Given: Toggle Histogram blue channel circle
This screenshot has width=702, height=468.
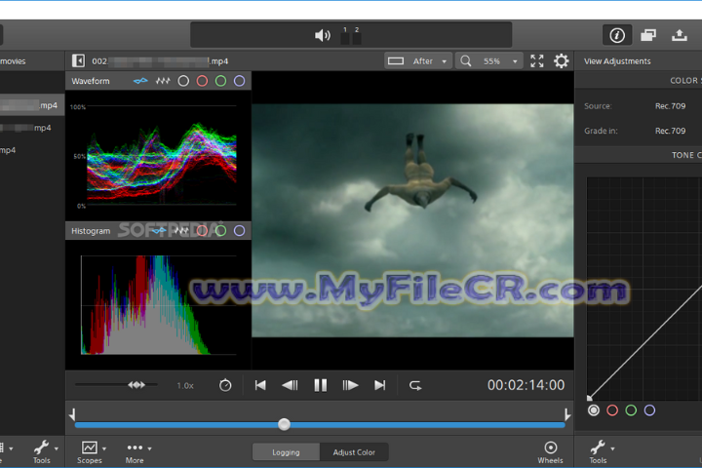Looking at the screenshot, I should click(x=240, y=231).
